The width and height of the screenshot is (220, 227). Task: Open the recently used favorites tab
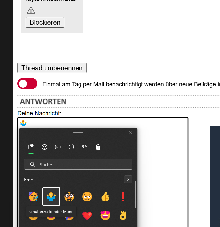coord(31,147)
